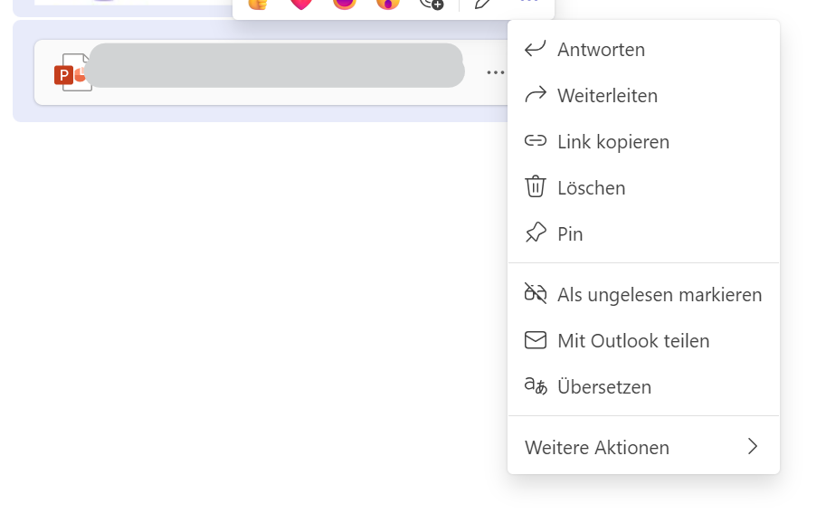
Task: Click Link kopieren
Action: tap(612, 142)
